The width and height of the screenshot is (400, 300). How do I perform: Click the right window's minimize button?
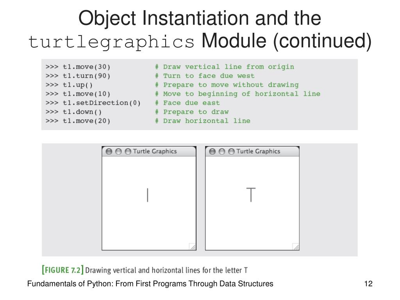point(222,152)
